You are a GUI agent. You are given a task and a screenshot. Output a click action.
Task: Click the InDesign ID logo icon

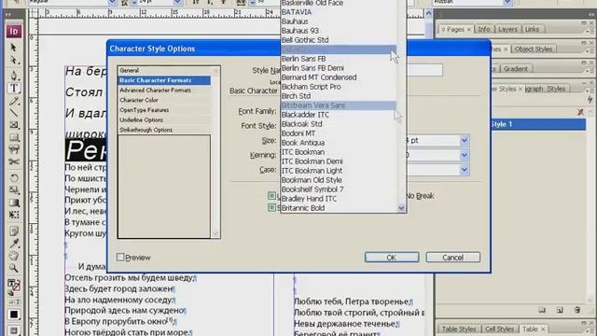pyautogui.click(x=14, y=32)
